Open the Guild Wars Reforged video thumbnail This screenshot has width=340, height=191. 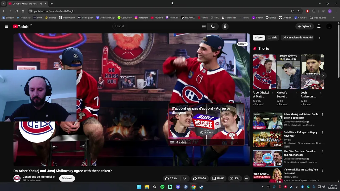tap(267, 139)
